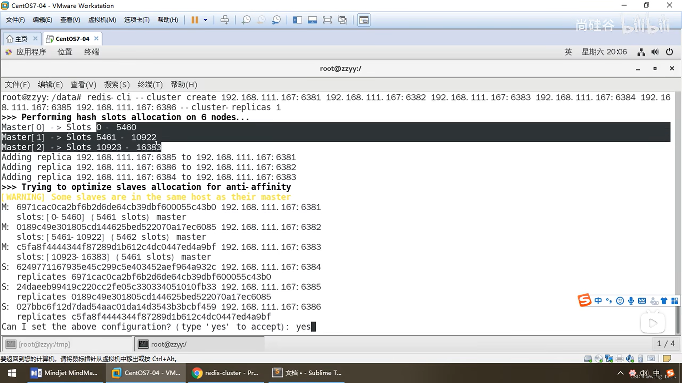This screenshot has width=682, height=383.
Task: Enter full screen mode
Action: point(327,20)
